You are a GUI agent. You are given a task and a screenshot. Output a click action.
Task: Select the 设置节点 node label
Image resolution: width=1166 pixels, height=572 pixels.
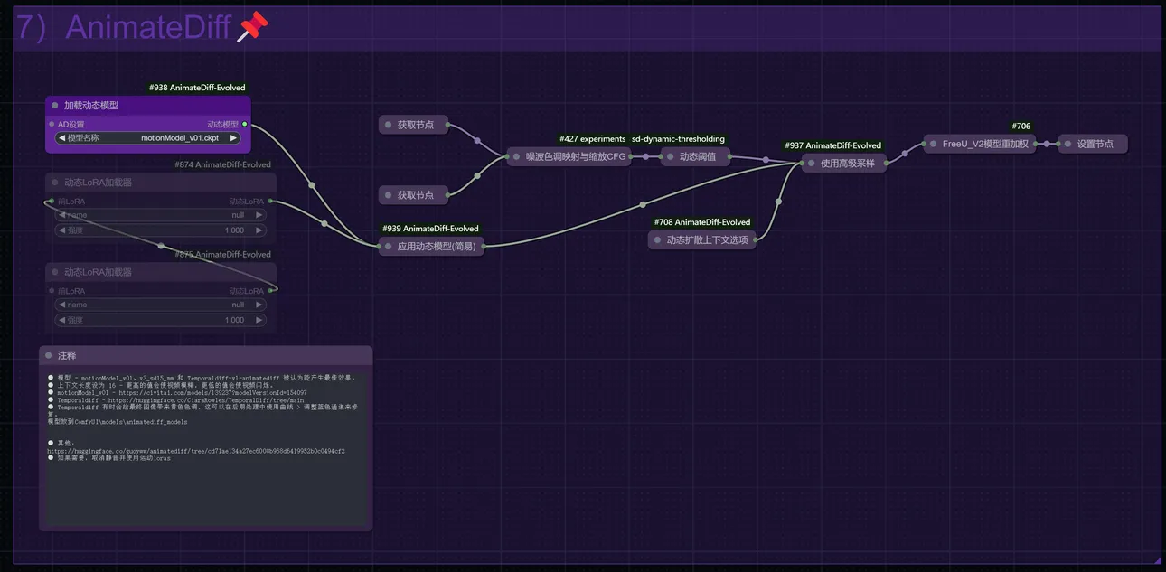(1095, 144)
